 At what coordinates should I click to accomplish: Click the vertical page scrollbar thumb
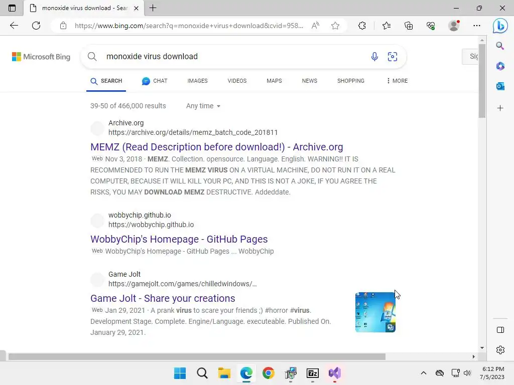tap(481, 81)
